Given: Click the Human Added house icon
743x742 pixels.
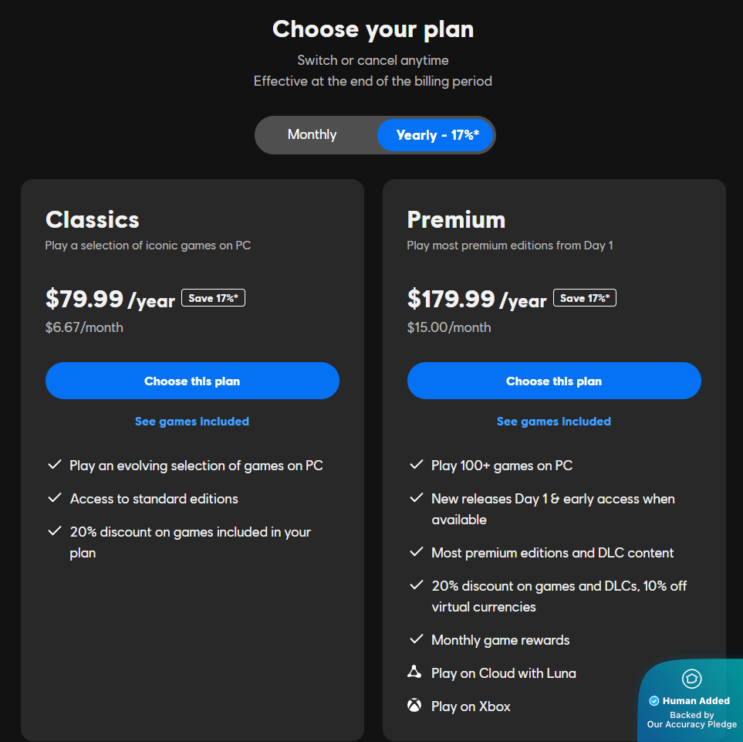Looking at the screenshot, I should 691,679.
